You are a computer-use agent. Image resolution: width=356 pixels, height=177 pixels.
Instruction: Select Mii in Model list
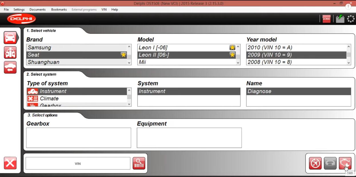(187, 62)
